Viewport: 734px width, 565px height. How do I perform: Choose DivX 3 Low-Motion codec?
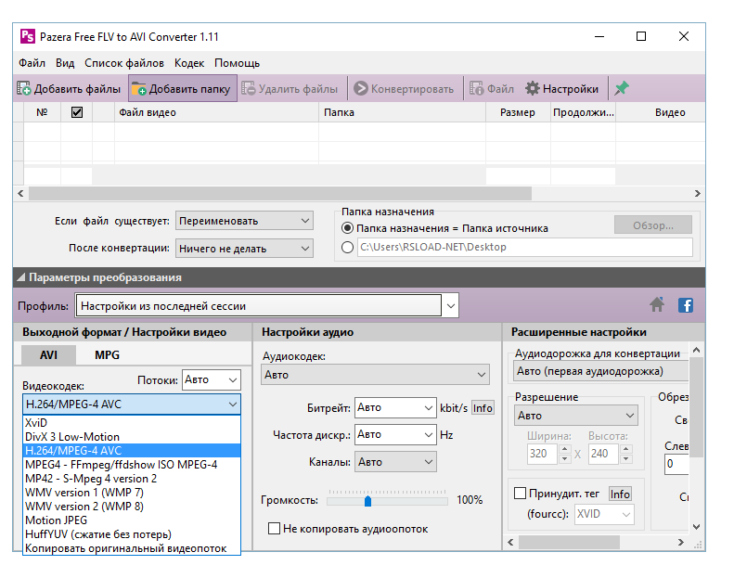tap(132, 437)
